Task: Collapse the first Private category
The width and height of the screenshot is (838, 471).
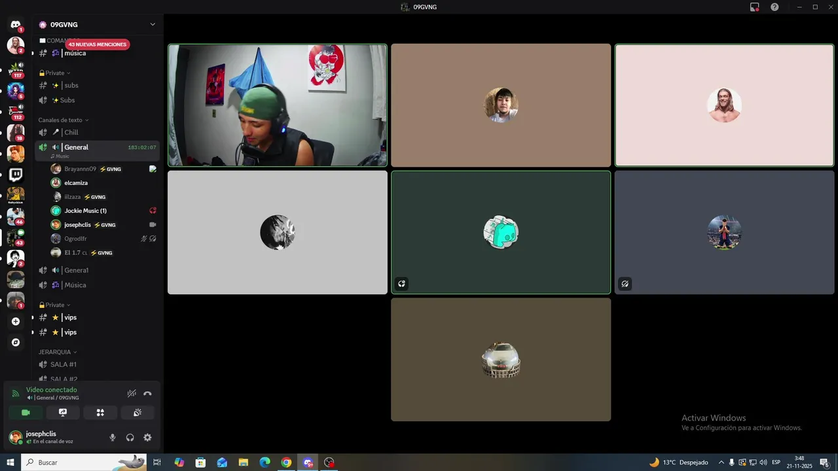Action: pos(54,73)
